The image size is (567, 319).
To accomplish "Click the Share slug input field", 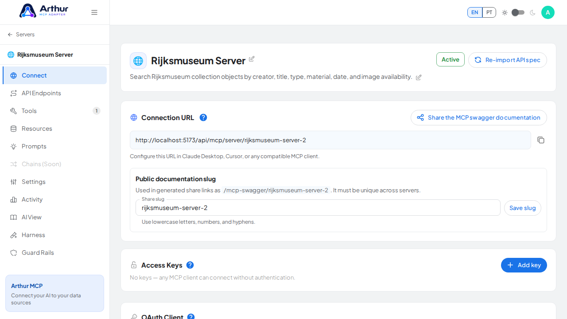I will (x=318, y=208).
